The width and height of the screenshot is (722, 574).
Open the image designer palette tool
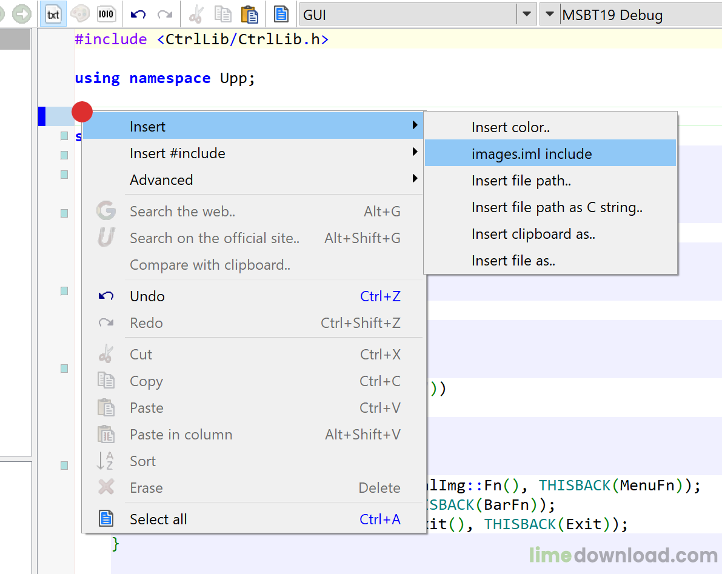tap(79, 14)
